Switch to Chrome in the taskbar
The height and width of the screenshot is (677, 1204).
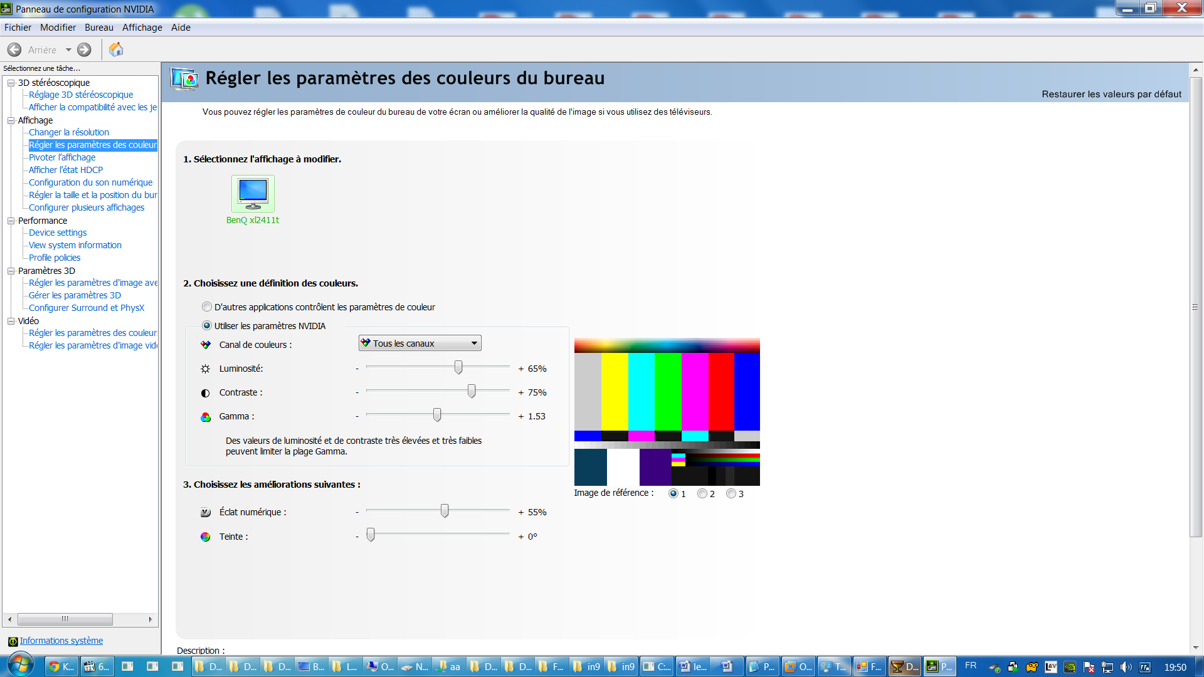tap(61, 666)
